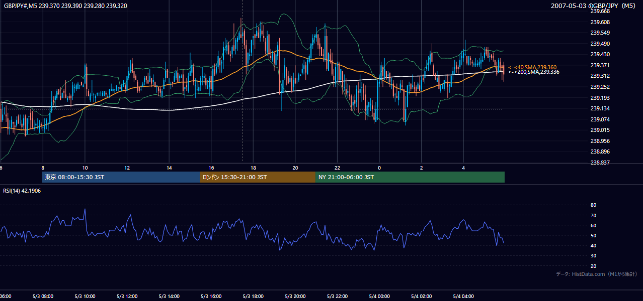Select the NY 21:00-06:00 JST session bar

click(410, 177)
